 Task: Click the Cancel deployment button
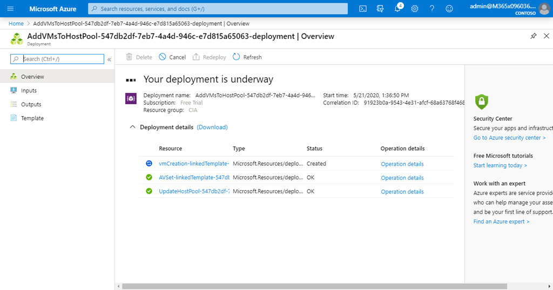(x=172, y=57)
